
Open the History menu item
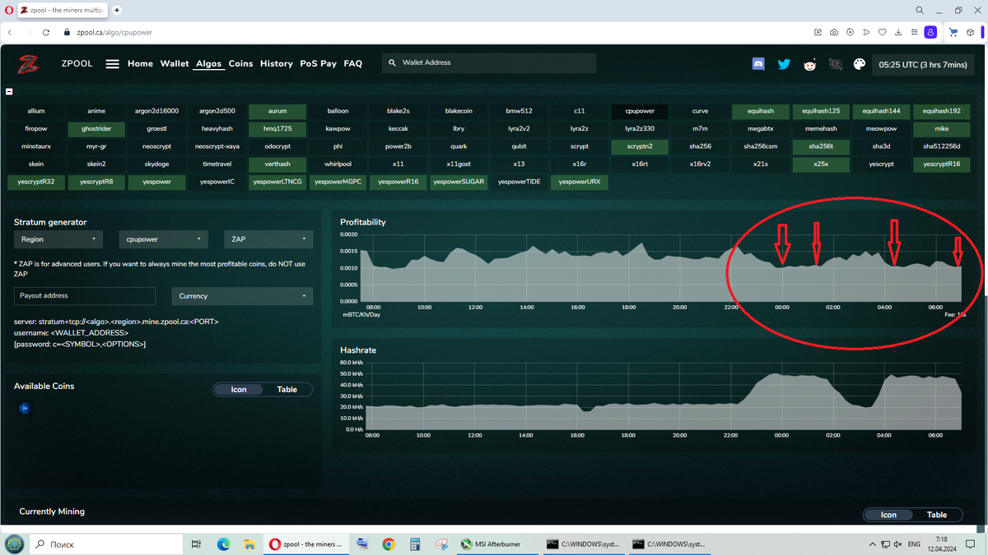click(x=277, y=63)
